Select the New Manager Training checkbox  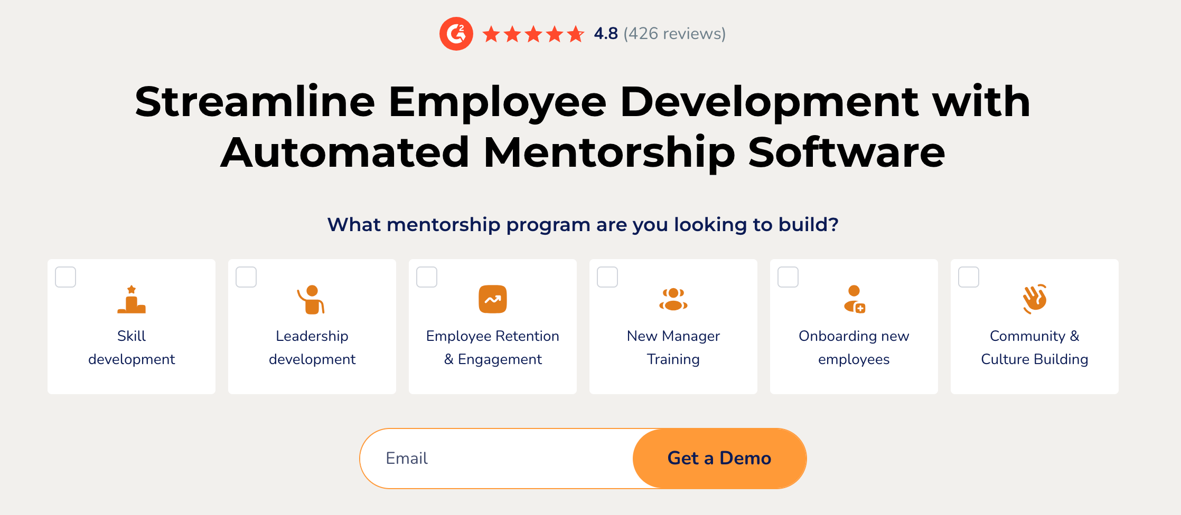pyautogui.click(x=607, y=277)
